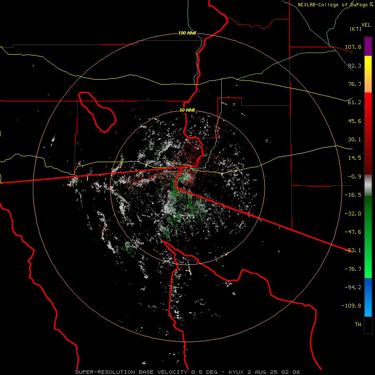Click the KYUX radar site identifier
The height and width of the screenshot is (375, 375).
pyautogui.click(x=237, y=372)
